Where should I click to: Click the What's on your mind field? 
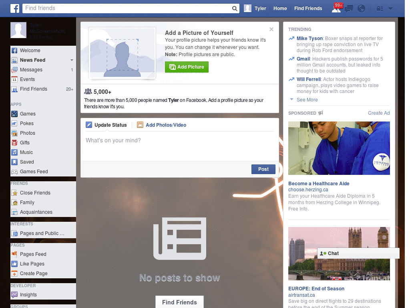point(180,146)
